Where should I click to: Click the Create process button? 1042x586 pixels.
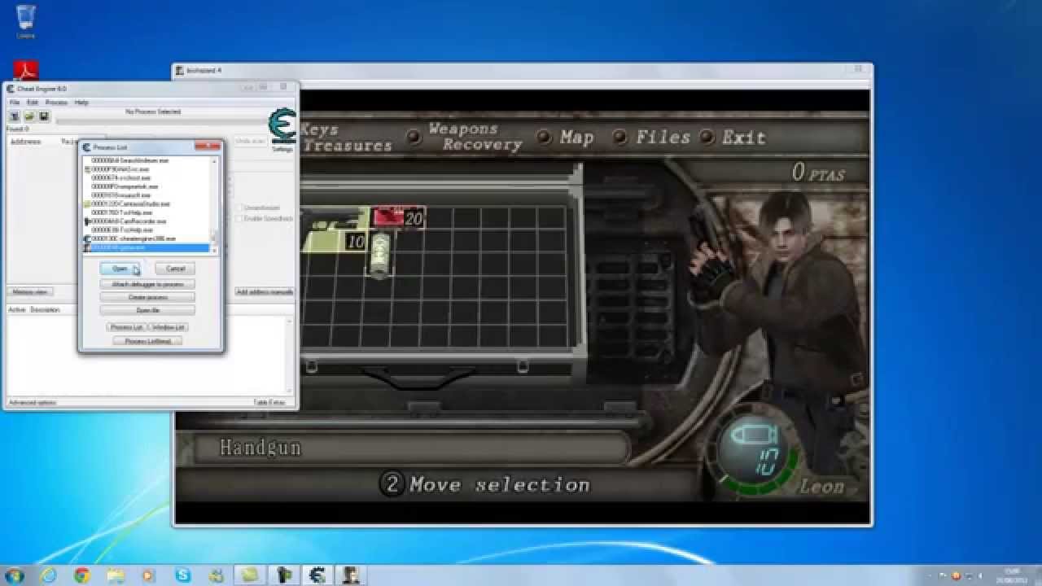pos(147,297)
